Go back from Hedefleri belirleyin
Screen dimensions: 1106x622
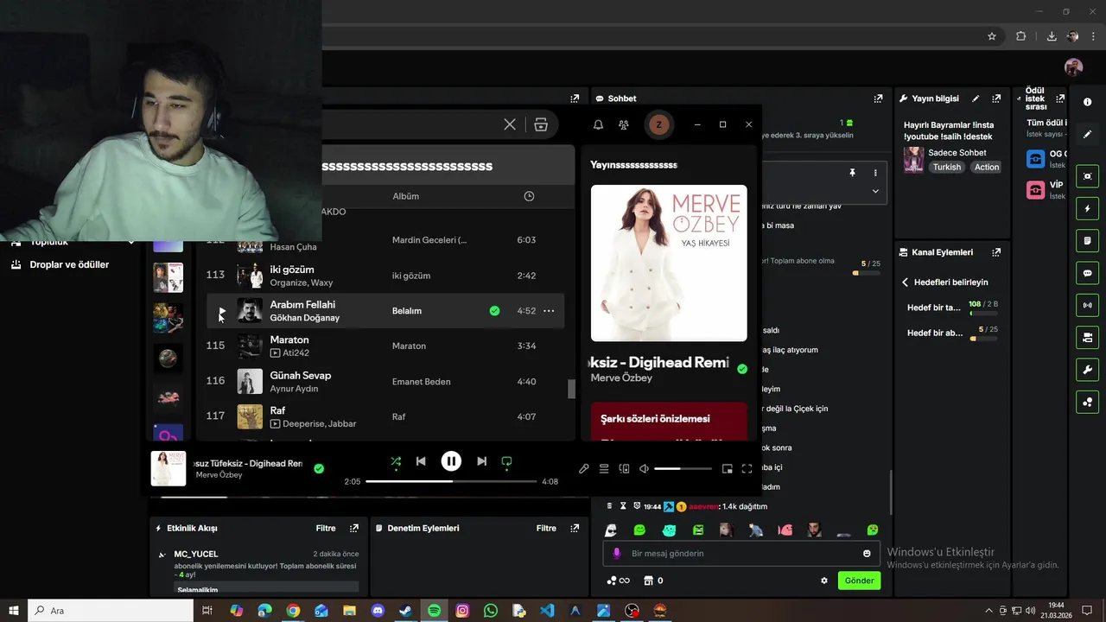point(905,282)
